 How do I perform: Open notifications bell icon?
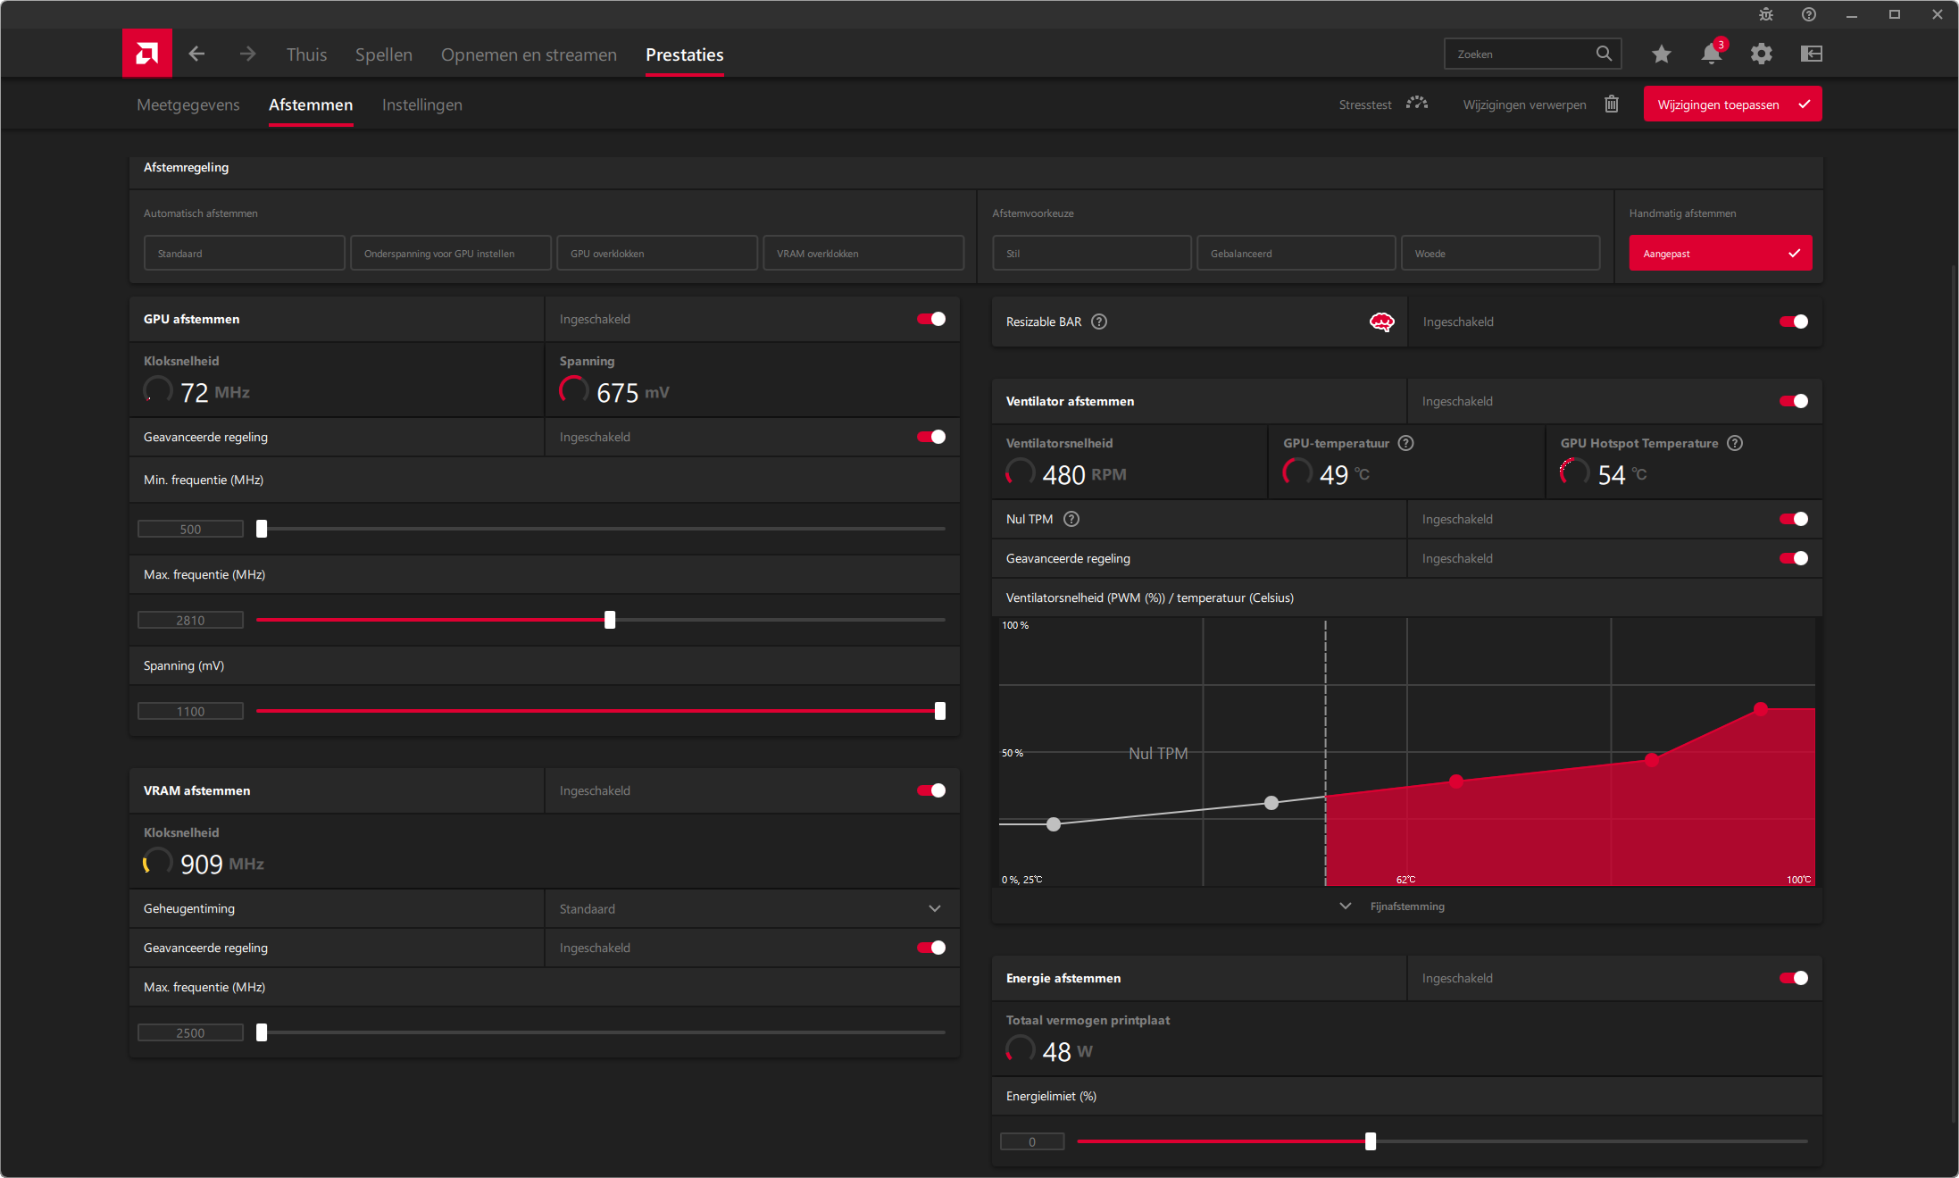[1711, 54]
